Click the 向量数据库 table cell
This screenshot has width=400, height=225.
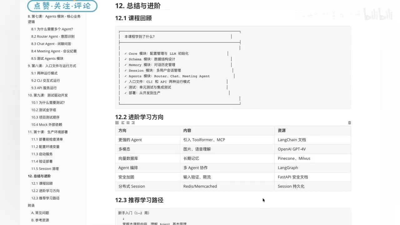point(147,158)
